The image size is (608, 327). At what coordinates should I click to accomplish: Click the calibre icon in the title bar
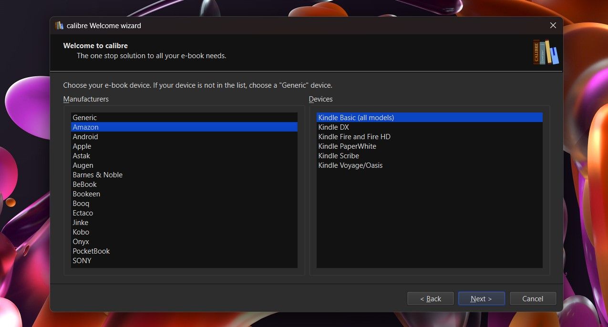coord(58,25)
